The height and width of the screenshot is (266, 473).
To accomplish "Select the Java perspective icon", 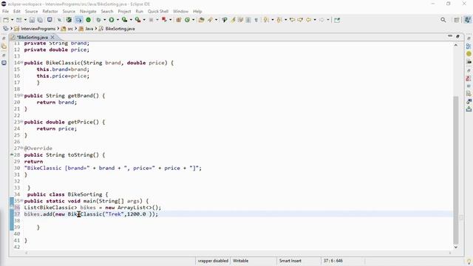I will [x=467, y=20].
